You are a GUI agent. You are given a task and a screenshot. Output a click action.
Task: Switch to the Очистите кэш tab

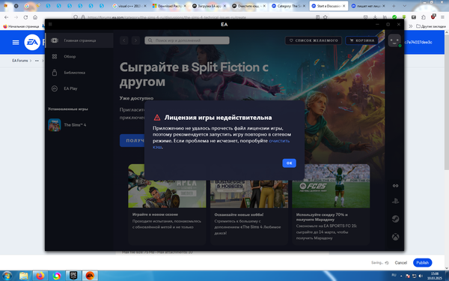coord(248,6)
